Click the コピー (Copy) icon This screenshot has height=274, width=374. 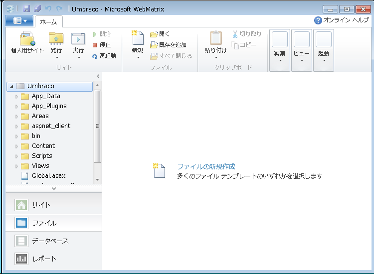point(235,45)
